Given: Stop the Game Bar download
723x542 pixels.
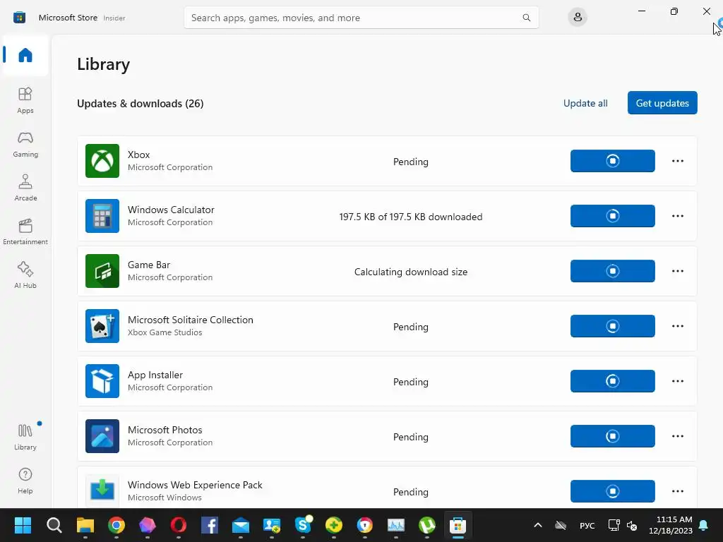Looking at the screenshot, I should [612, 271].
